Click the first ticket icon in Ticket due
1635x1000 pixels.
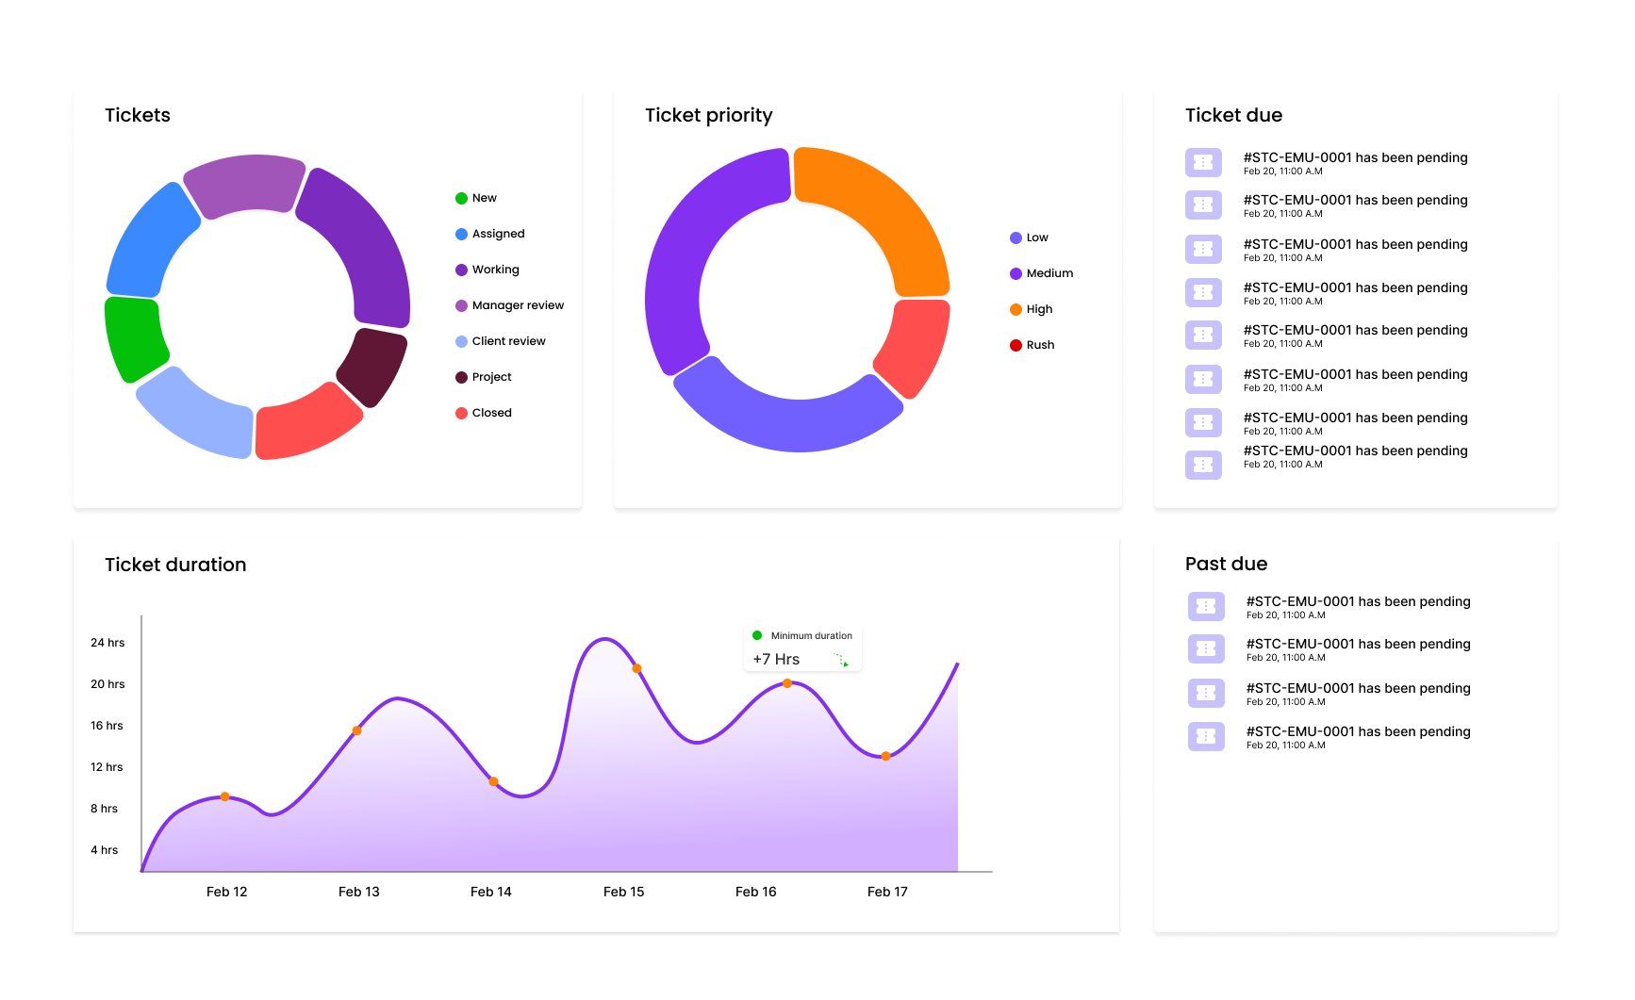tap(1202, 162)
